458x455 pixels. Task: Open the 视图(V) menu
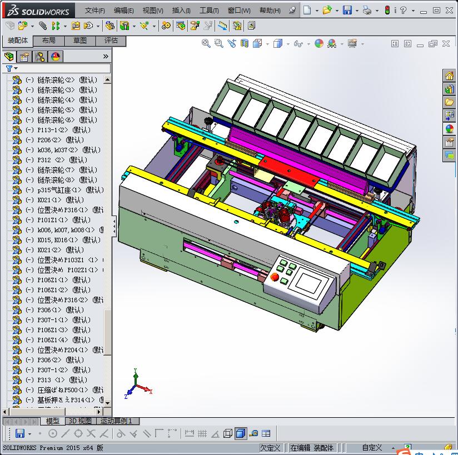153,11
